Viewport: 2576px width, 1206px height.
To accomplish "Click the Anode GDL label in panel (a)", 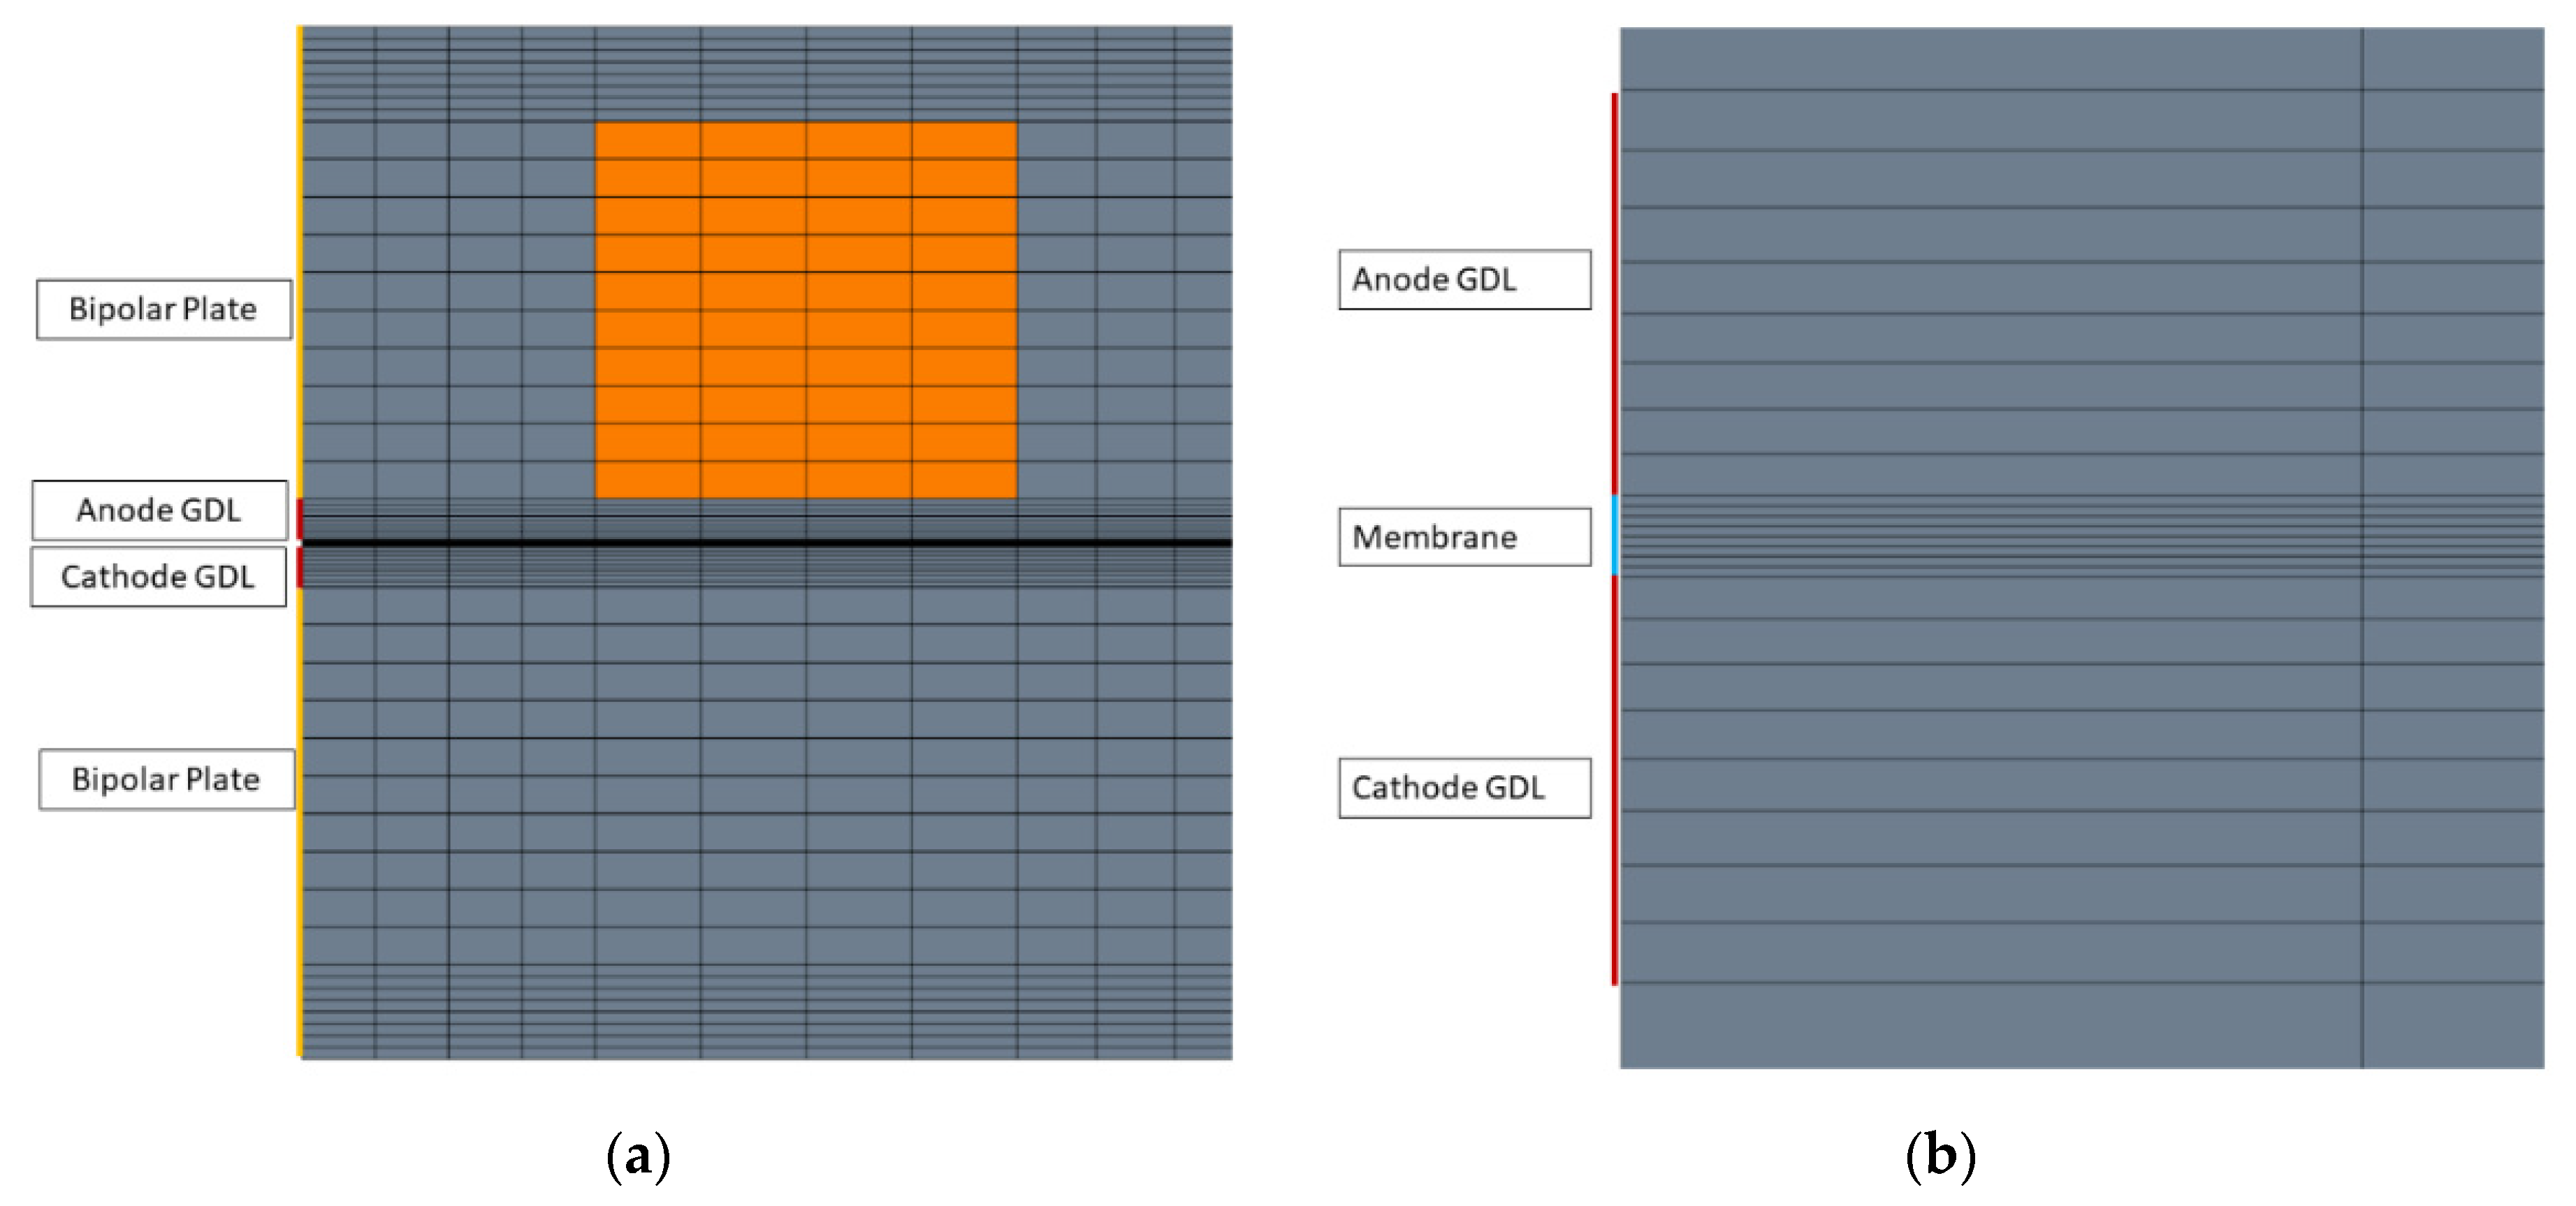I will coord(159,510).
